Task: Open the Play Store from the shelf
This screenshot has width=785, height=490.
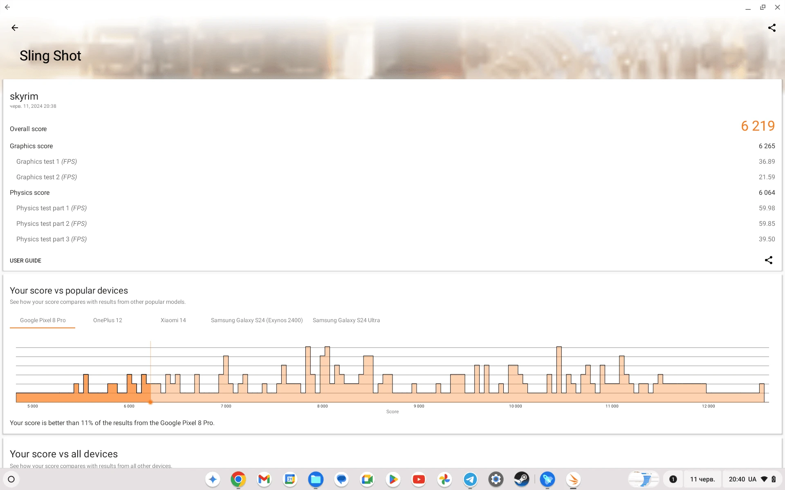Action: 393,479
